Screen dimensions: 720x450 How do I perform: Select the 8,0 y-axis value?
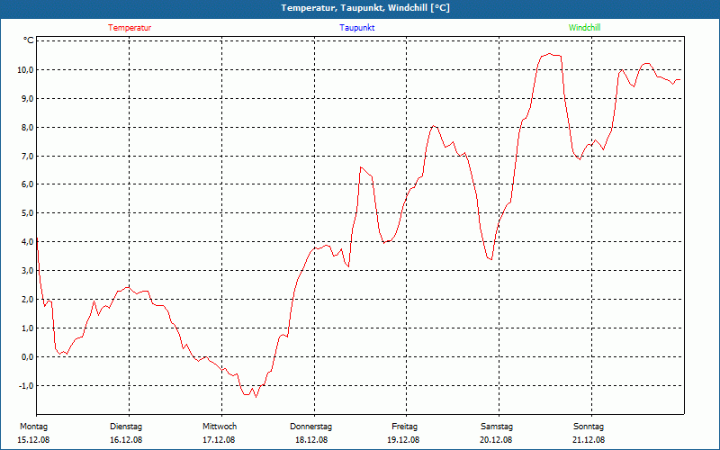point(28,127)
